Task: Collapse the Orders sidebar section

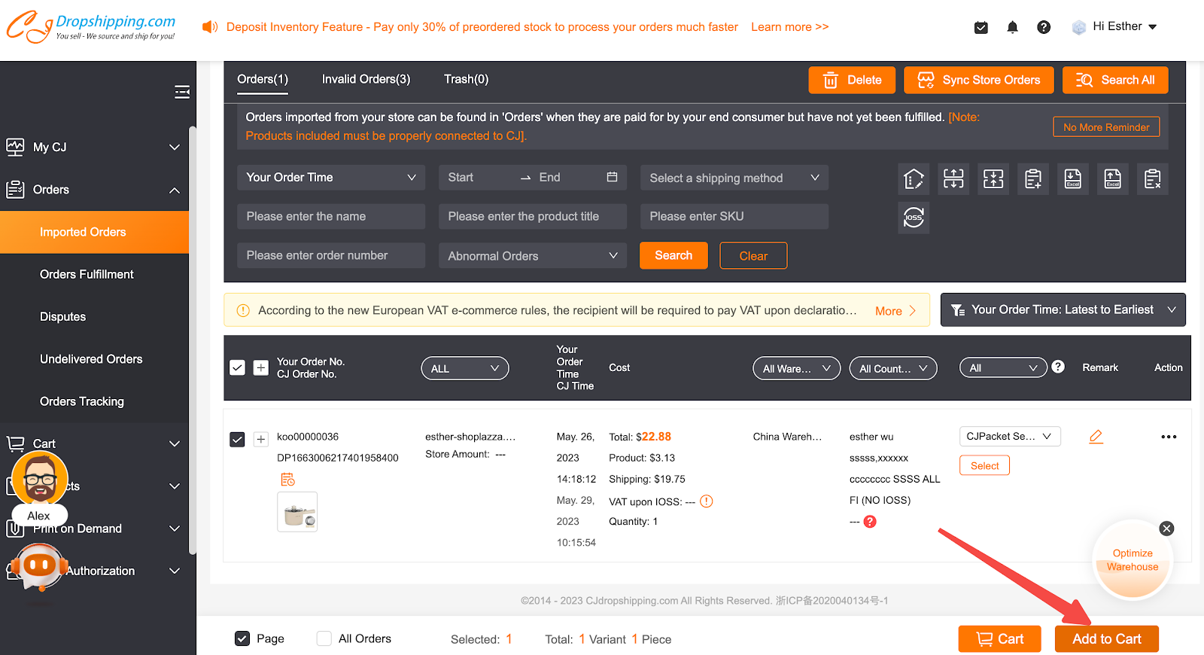Action: tap(94, 190)
